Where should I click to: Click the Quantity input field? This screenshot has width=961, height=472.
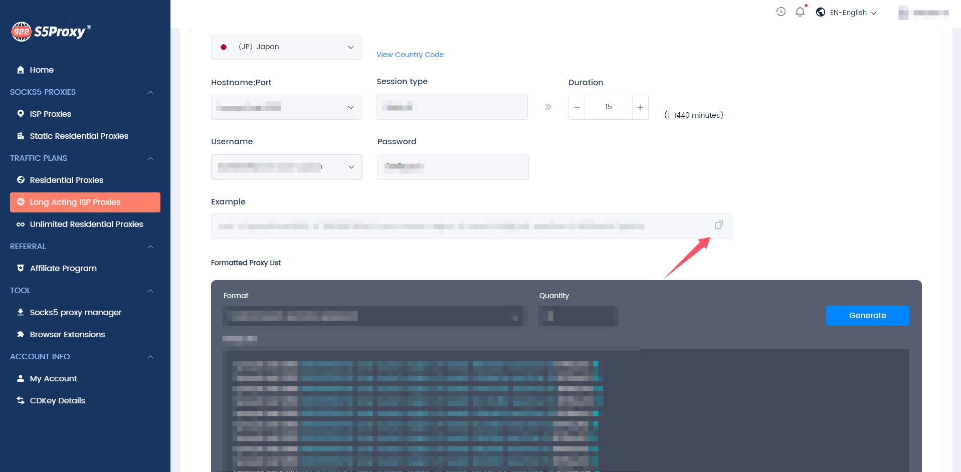click(x=578, y=316)
